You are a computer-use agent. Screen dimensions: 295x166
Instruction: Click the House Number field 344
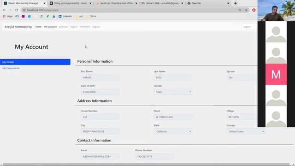pos(100,117)
